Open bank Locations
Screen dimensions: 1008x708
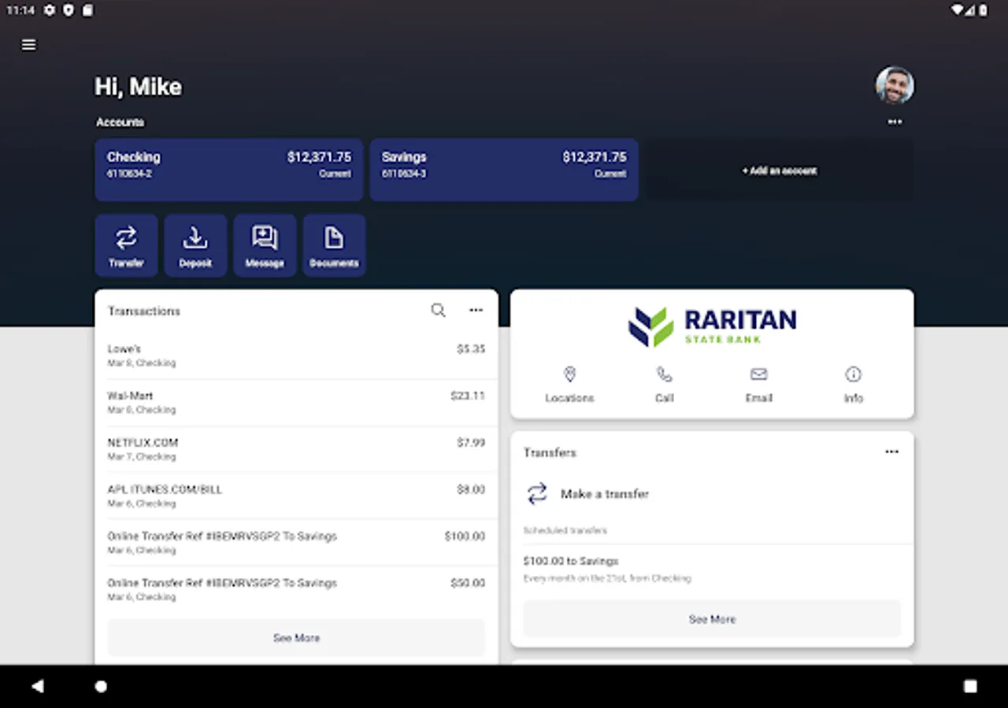[569, 385]
